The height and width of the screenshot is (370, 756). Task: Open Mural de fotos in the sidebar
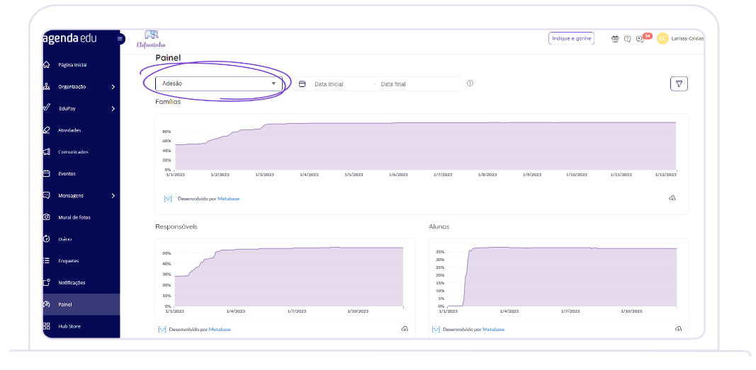click(x=74, y=217)
